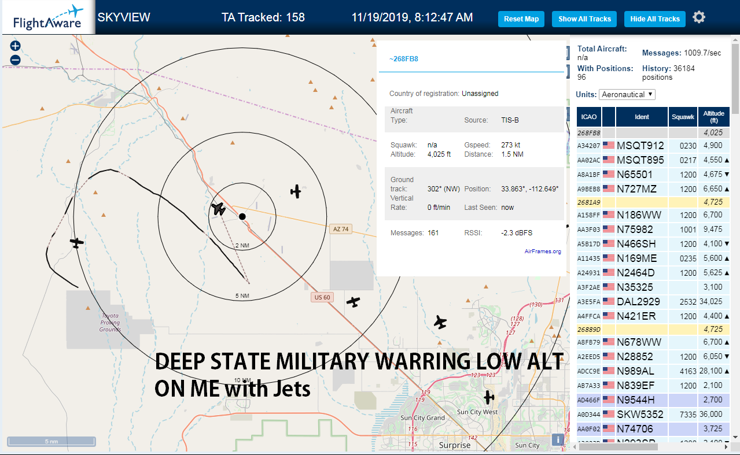Select the SKW5352 row ident
The height and width of the screenshot is (455, 740).
tap(639, 414)
